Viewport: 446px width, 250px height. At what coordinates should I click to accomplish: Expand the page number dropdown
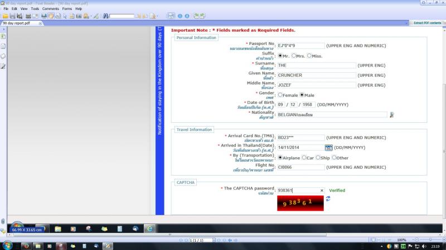tap(214, 240)
